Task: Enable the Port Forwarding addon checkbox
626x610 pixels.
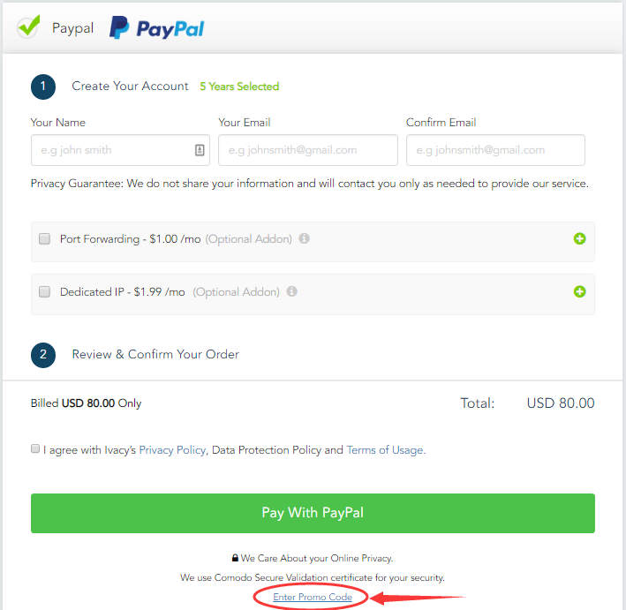Action: click(44, 238)
